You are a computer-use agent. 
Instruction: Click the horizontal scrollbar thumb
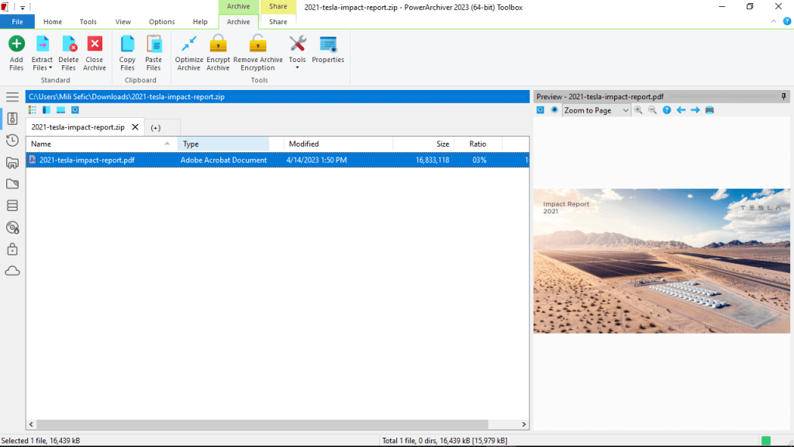[x=262, y=424]
